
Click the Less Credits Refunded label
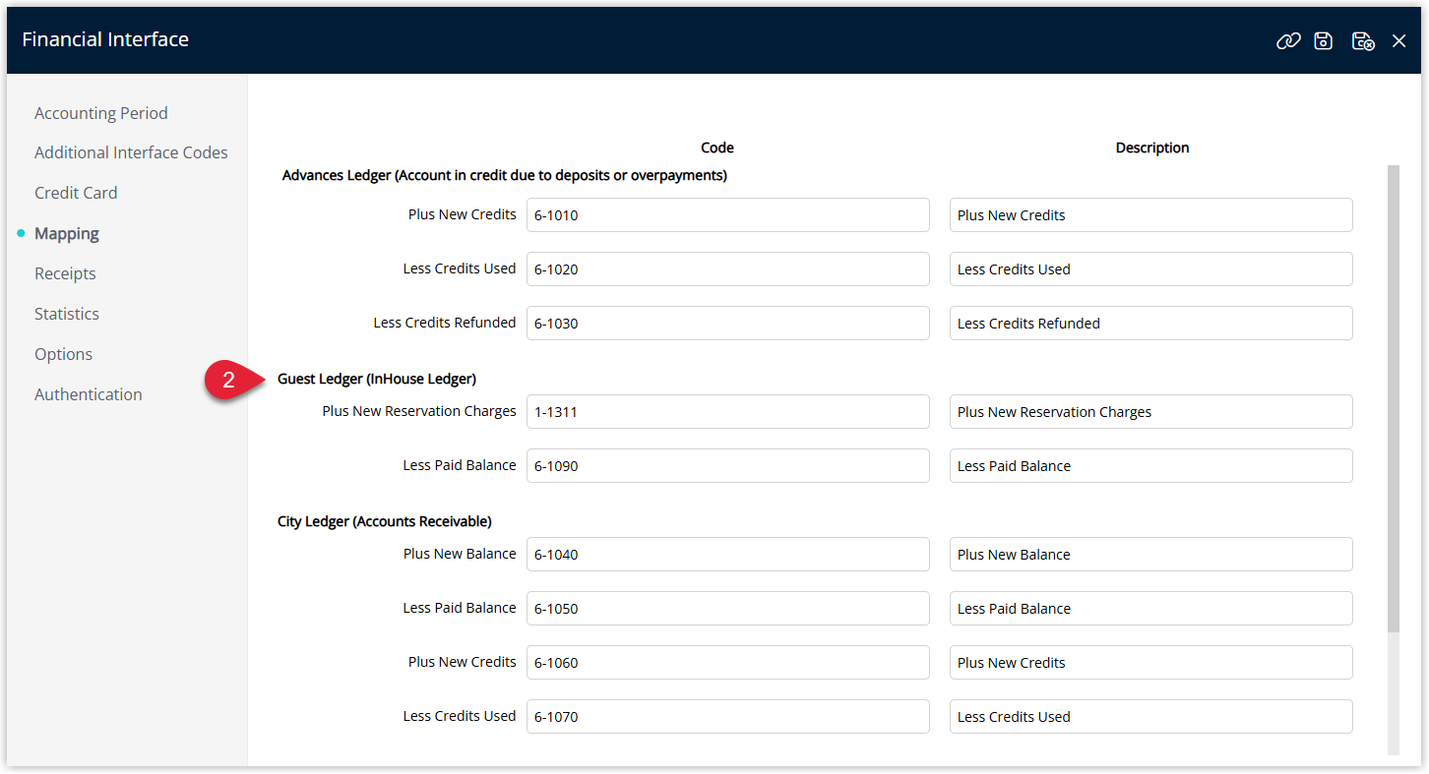(x=445, y=323)
